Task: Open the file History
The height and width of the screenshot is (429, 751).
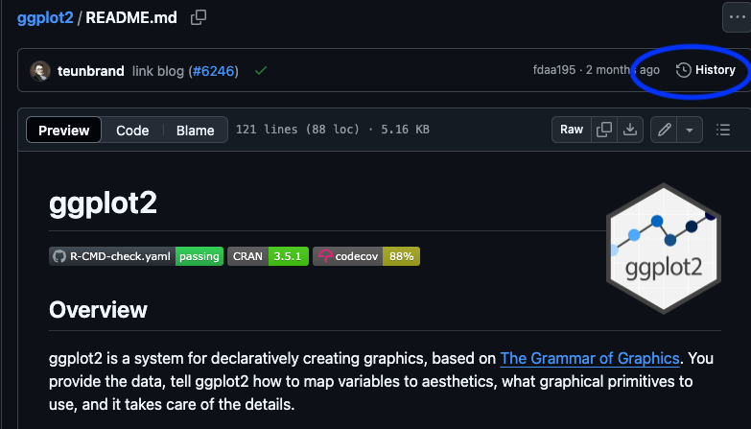Action: (706, 70)
